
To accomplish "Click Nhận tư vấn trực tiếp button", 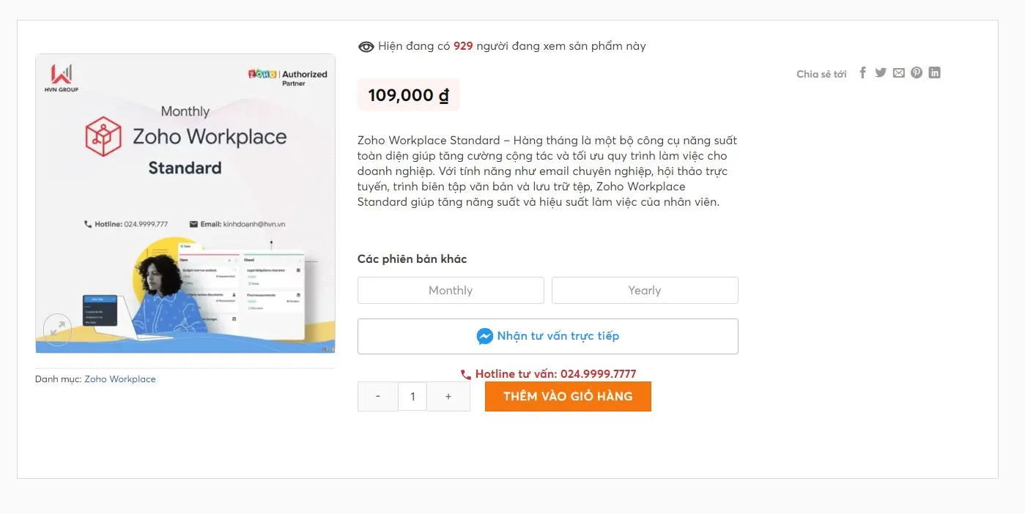I will (548, 336).
